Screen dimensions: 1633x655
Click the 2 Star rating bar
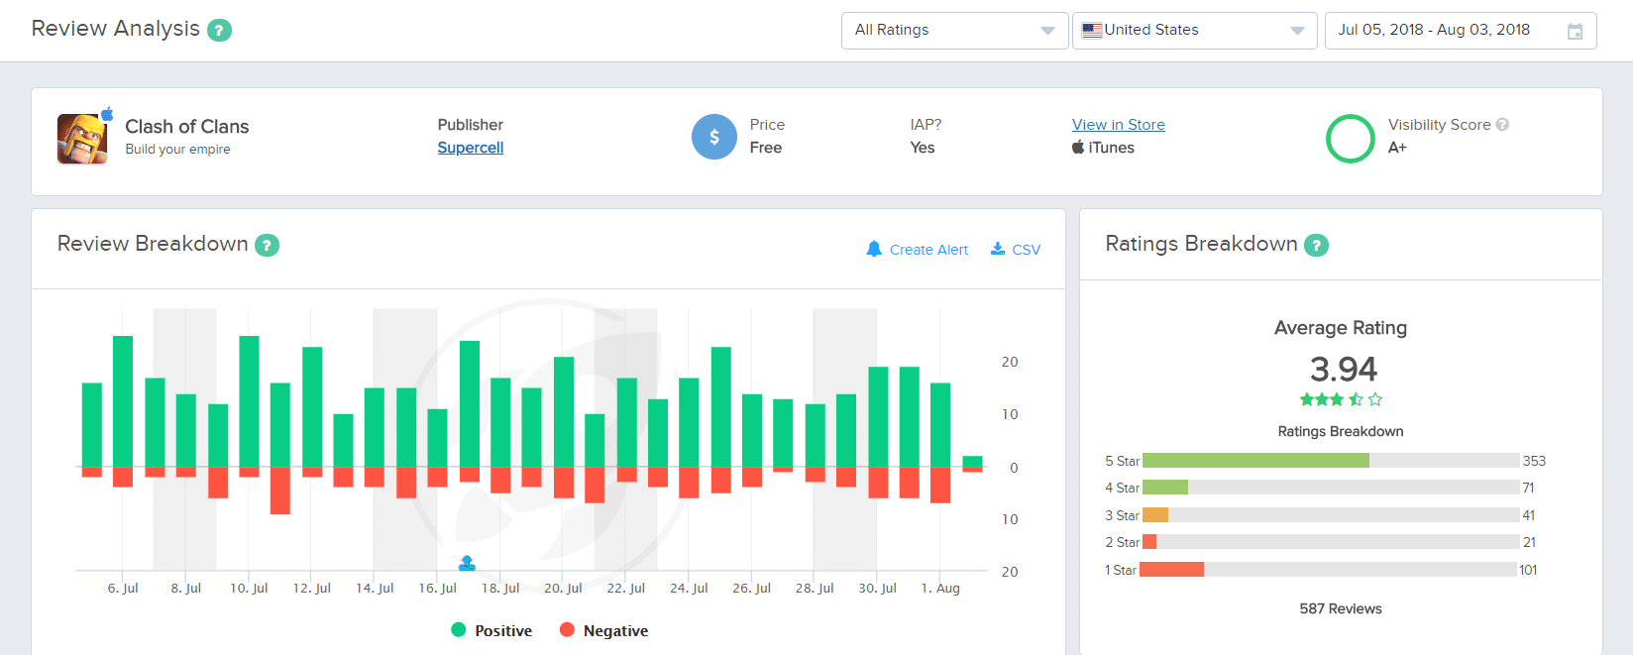point(1331,542)
